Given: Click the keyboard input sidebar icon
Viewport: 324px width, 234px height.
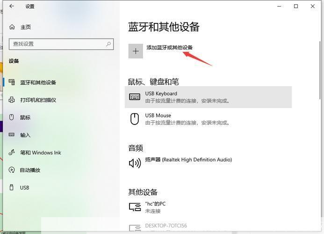Looking at the screenshot, I should [x=12, y=135].
